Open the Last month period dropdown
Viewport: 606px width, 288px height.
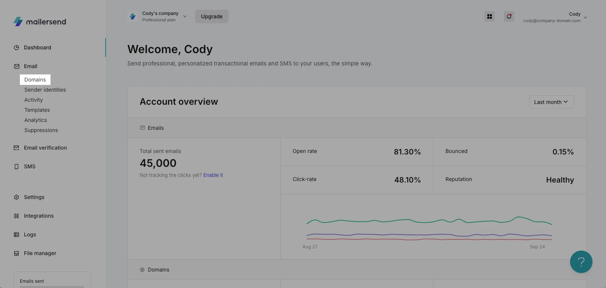click(x=551, y=102)
